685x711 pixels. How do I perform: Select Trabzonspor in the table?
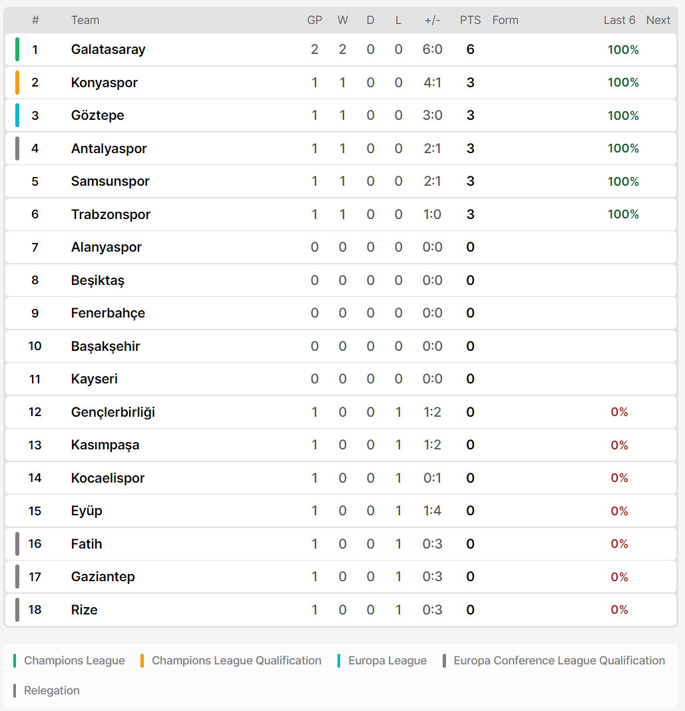pyautogui.click(x=111, y=214)
